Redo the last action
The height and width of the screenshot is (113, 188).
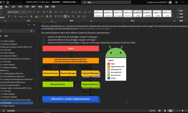pos(17,2)
